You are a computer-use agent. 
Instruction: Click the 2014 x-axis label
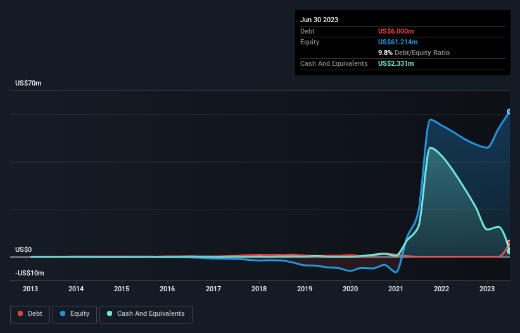click(76, 289)
